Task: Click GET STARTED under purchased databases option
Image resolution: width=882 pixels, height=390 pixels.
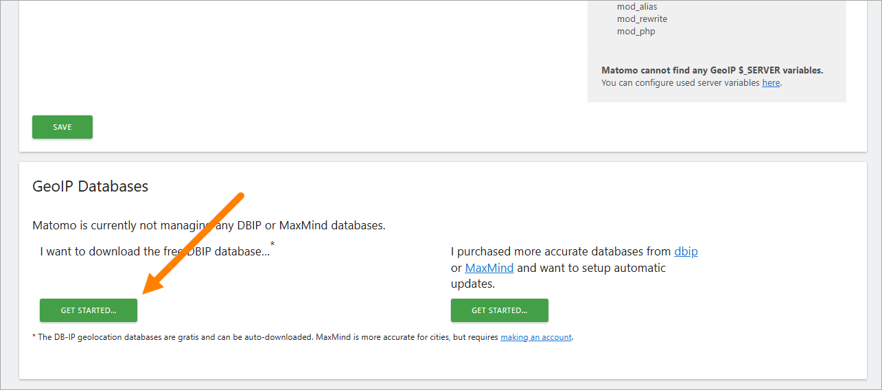Action: pyautogui.click(x=500, y=310)
